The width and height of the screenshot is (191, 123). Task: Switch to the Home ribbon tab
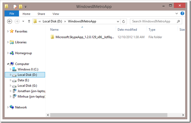pyautogui.click(x=26, y=14)
